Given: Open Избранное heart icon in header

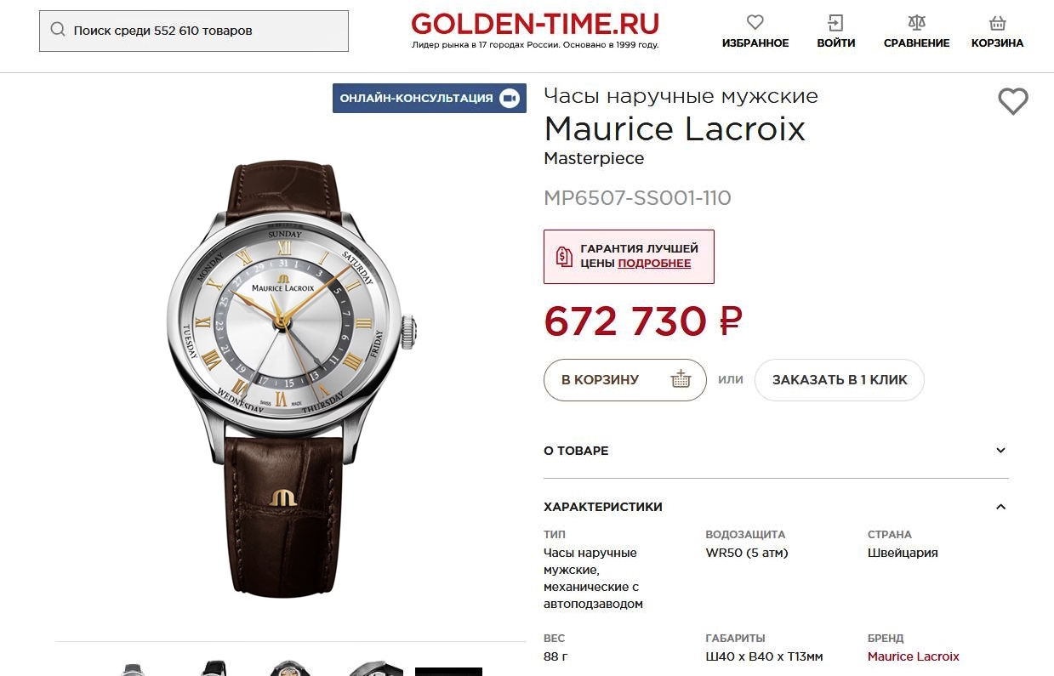Looking at the screenshot, I should 755,23.
